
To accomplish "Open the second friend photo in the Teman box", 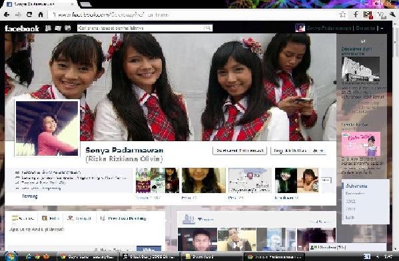I will [236, 240].
